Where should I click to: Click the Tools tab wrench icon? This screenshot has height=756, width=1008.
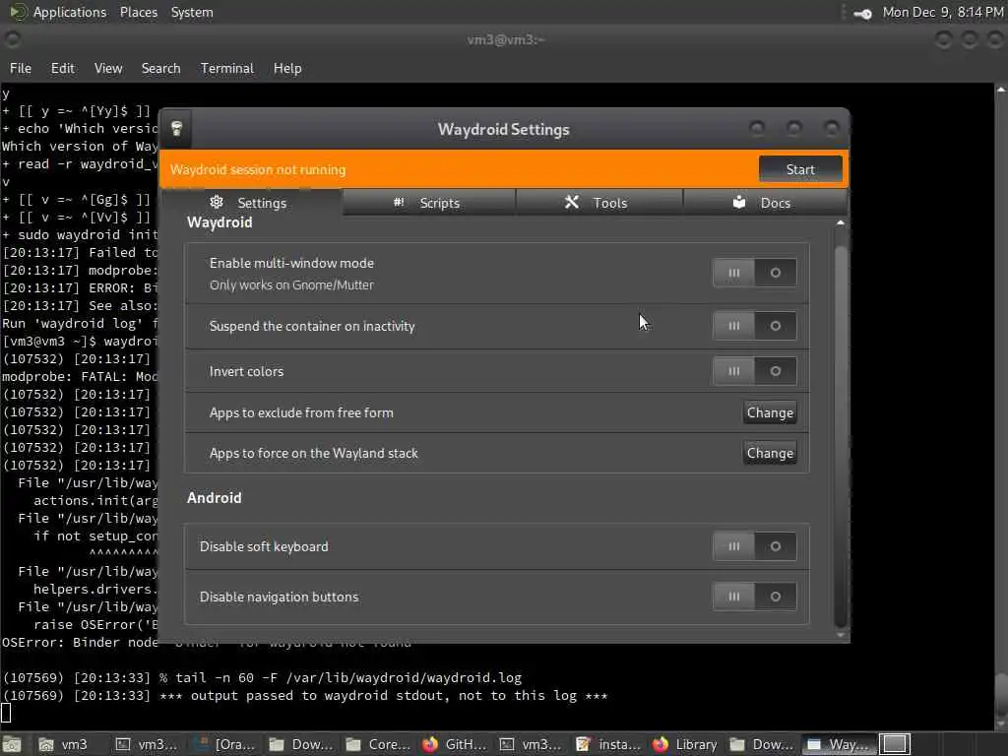tap(572, 202)
